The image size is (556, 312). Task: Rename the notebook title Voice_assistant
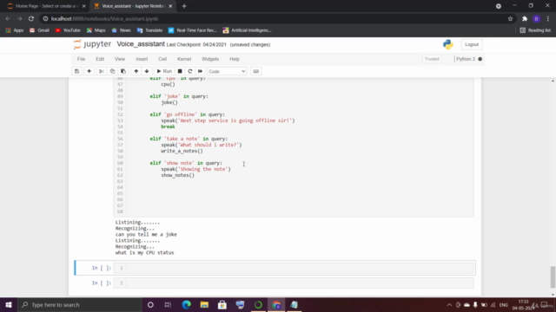pyautogui.click(x=141, y=44)
